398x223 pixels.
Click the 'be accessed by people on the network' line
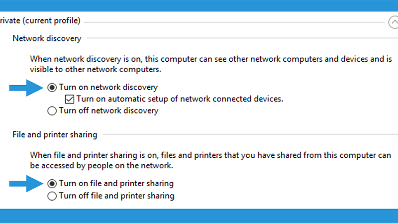click(x=101, y=166)
